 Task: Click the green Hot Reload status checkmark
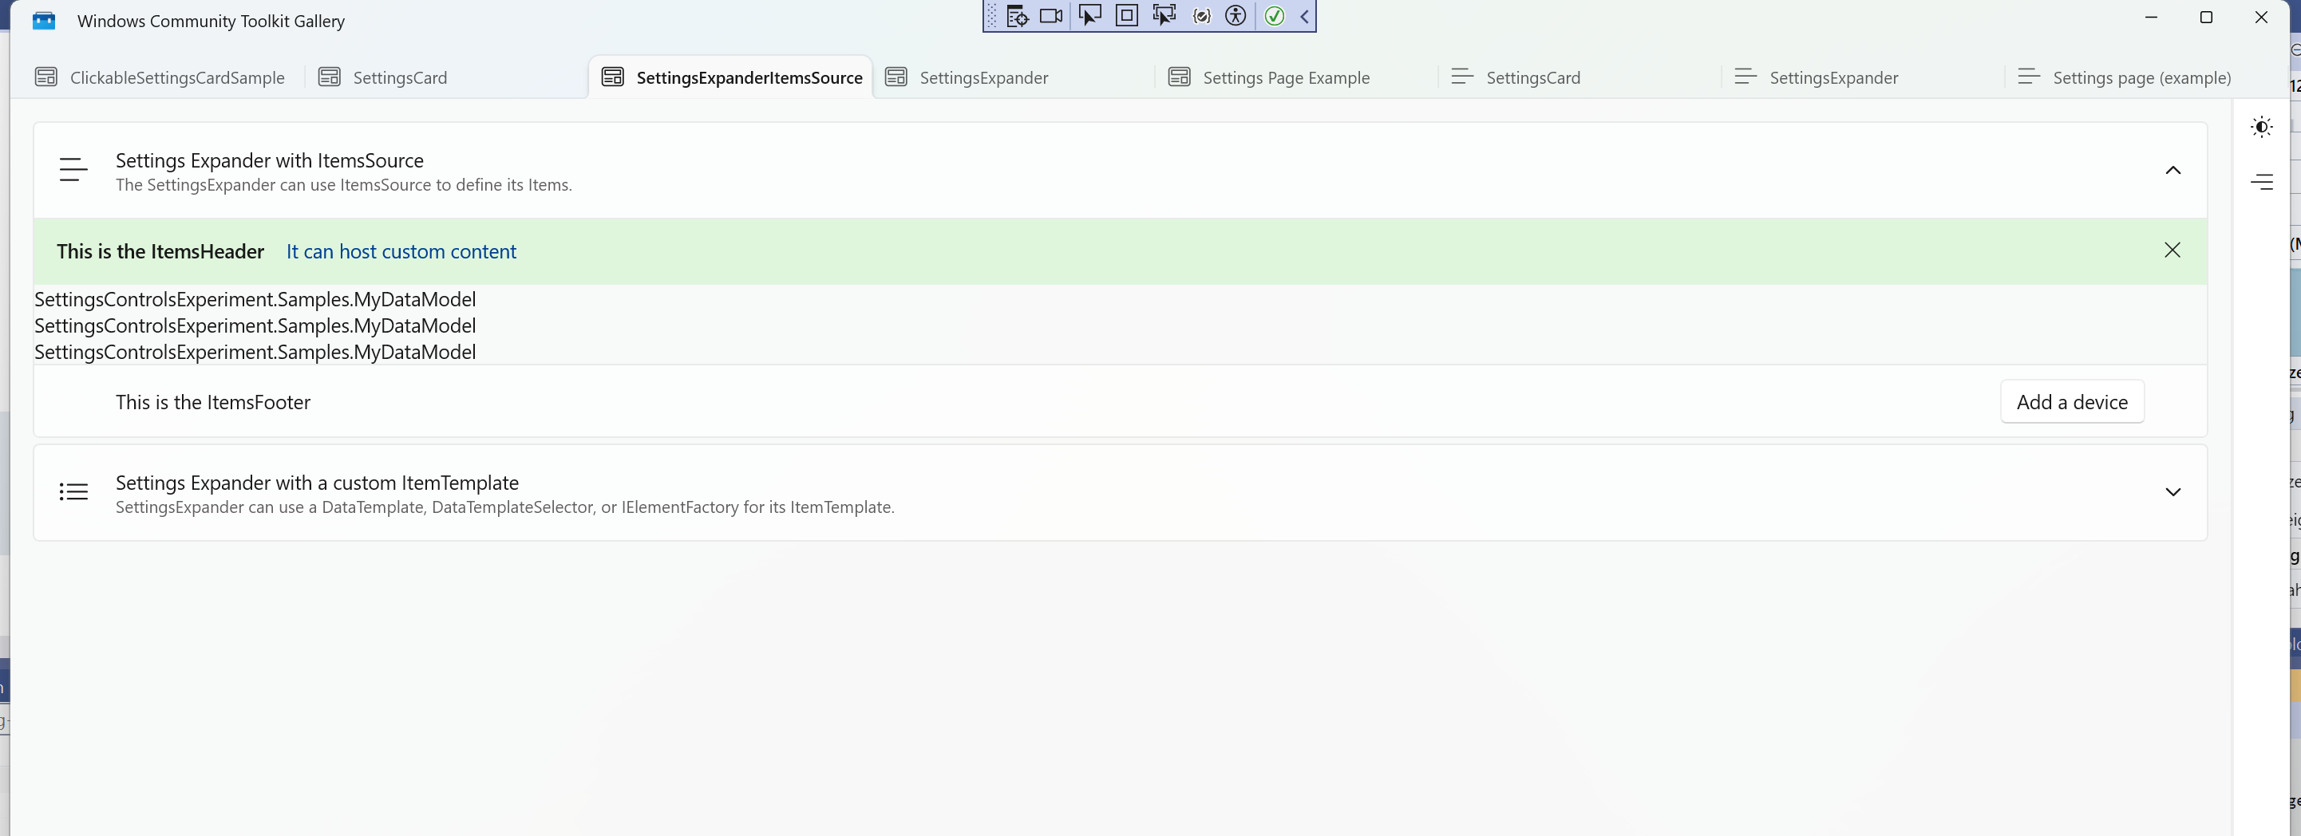[1274, 16]
